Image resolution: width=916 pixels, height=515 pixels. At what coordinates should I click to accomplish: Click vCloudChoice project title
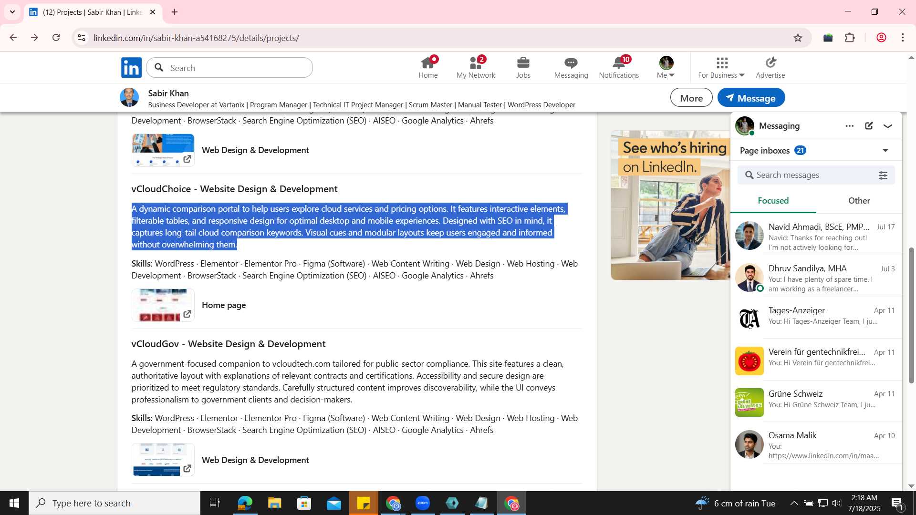tap(235, 189)
